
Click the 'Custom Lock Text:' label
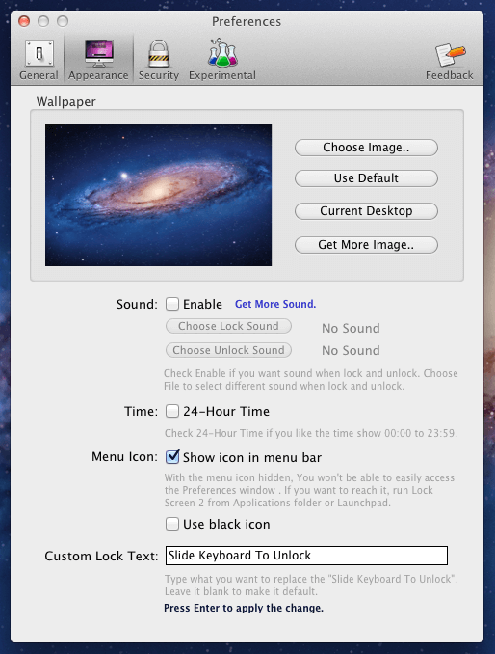pyautogui.click(x=101, y=556)
